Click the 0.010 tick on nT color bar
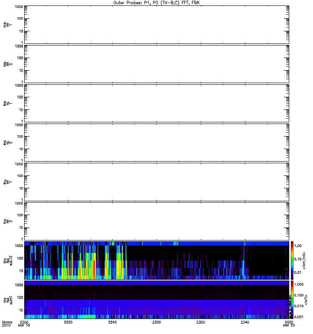The height and width of the screenshot is (334, 313). tap(299, 306)
